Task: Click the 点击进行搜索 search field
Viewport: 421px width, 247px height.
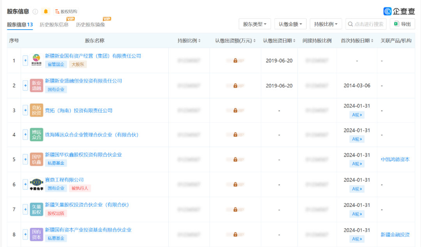Action: pyautogui.click(x=366, y=24)
